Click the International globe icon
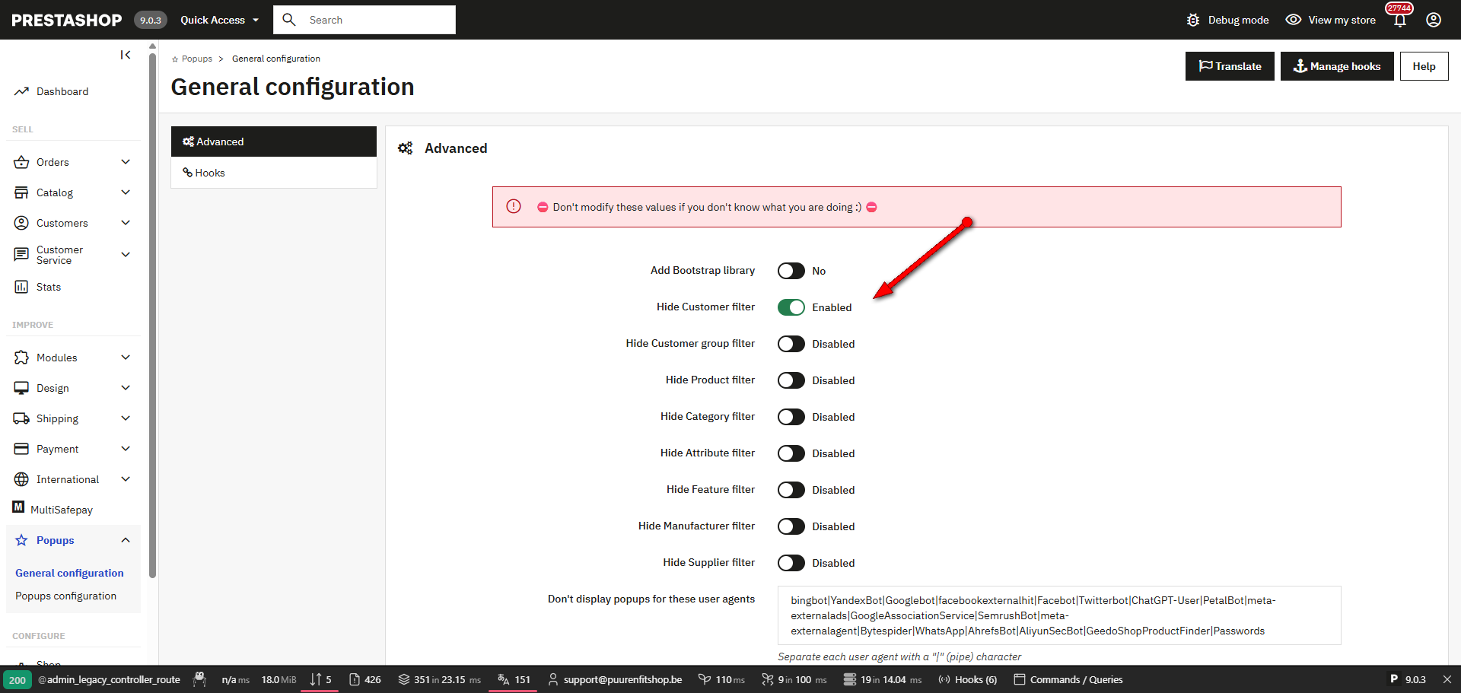The width and height of the screenshot is (1461, 693). point(21,479)
